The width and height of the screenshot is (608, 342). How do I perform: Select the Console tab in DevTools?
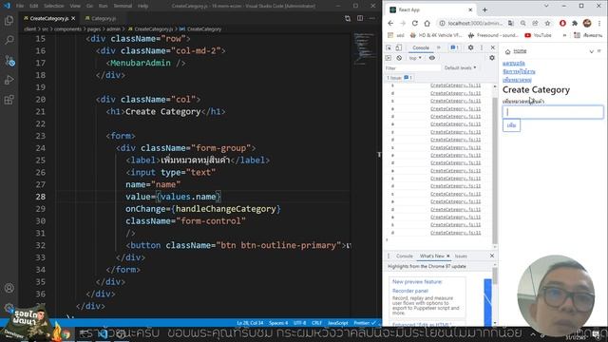tap(421, 47)
